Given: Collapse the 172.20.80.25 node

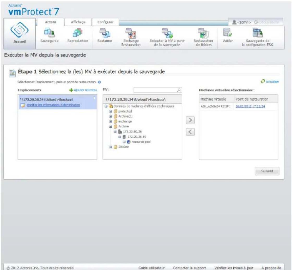Looking at the screenshot, I should click(x=115, y=132).
